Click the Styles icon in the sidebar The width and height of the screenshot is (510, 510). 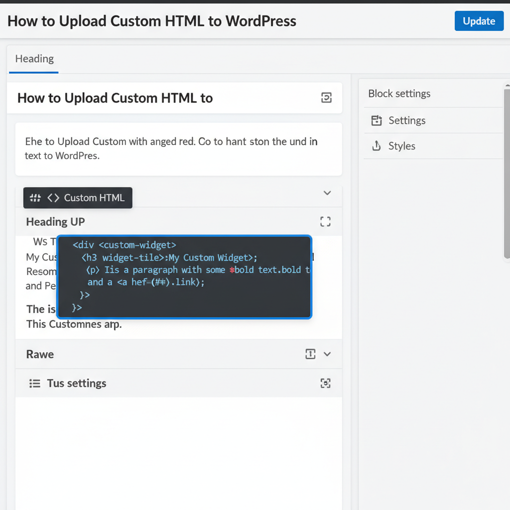click(377, 146)
